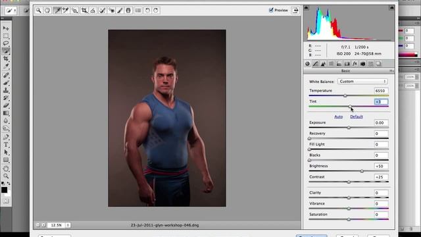Click the zoom out minus button
Image resolution: width=421 pixels, height=237 pixels.
[38, 225]
